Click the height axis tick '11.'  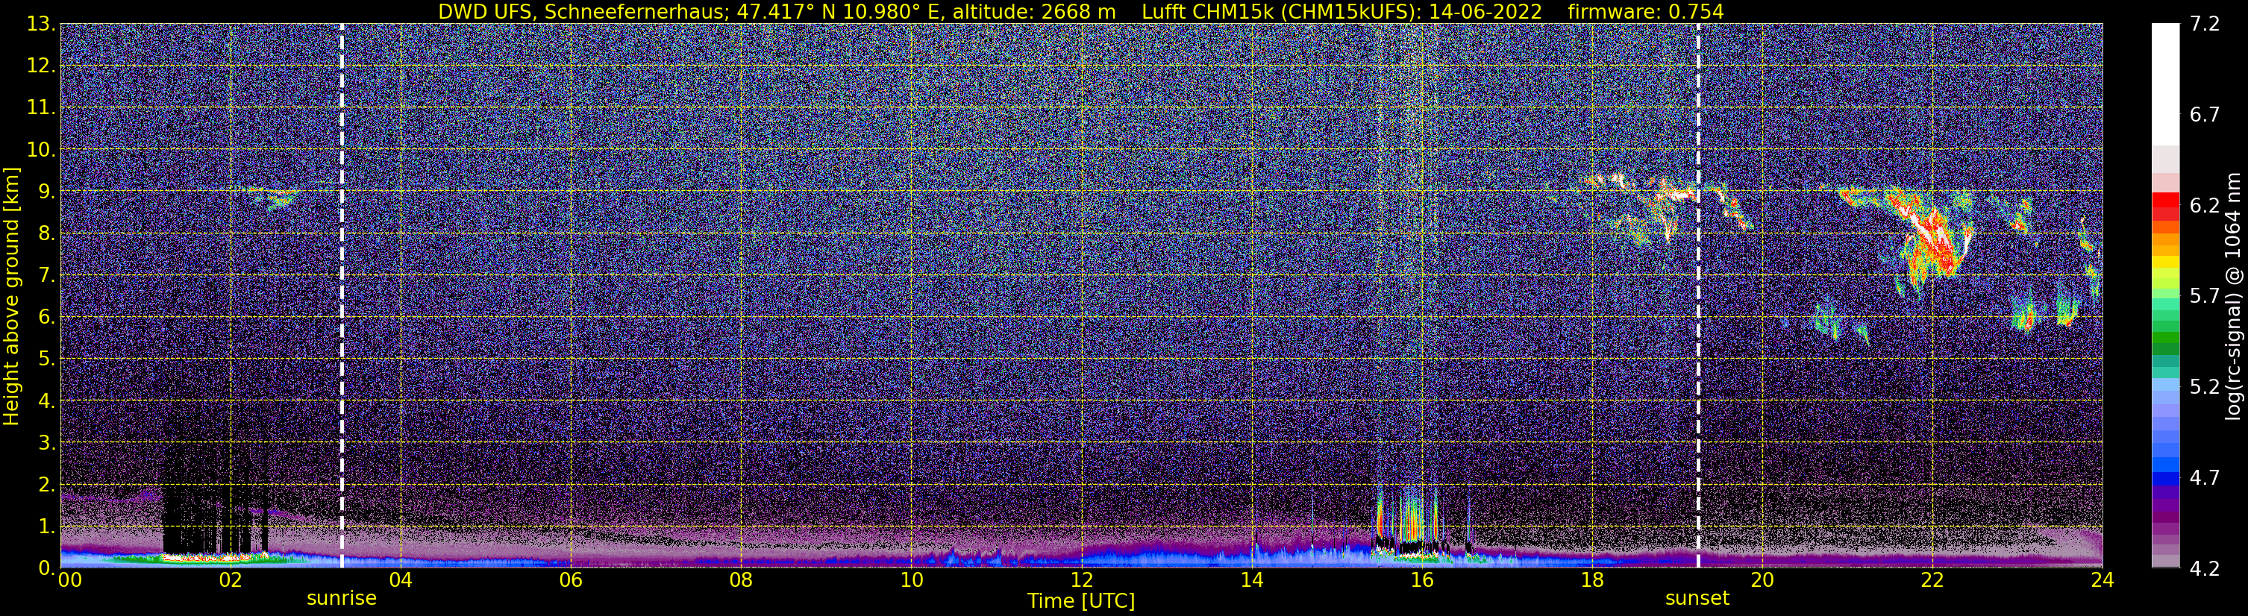tap(41, 108)
